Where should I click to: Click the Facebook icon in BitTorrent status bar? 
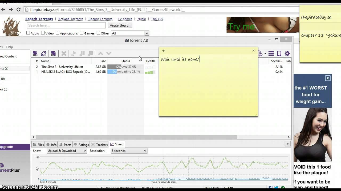pos(270,188)
